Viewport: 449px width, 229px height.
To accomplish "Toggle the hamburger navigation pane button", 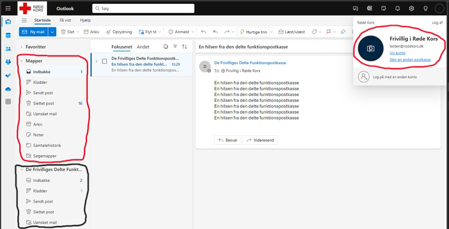I will tap(24, 21).
